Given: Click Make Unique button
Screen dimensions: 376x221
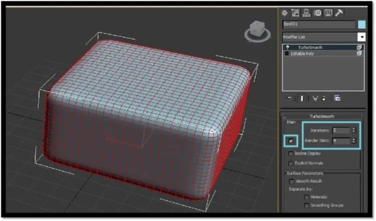Looking at the screenshot, I should [x=315, y=98].
